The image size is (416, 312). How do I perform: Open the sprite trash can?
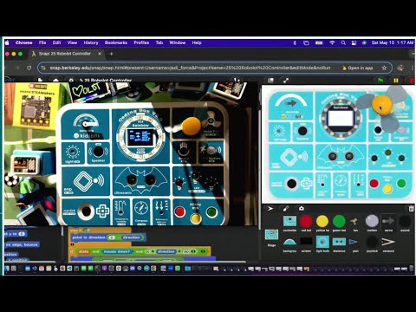(x=412, y=208)
